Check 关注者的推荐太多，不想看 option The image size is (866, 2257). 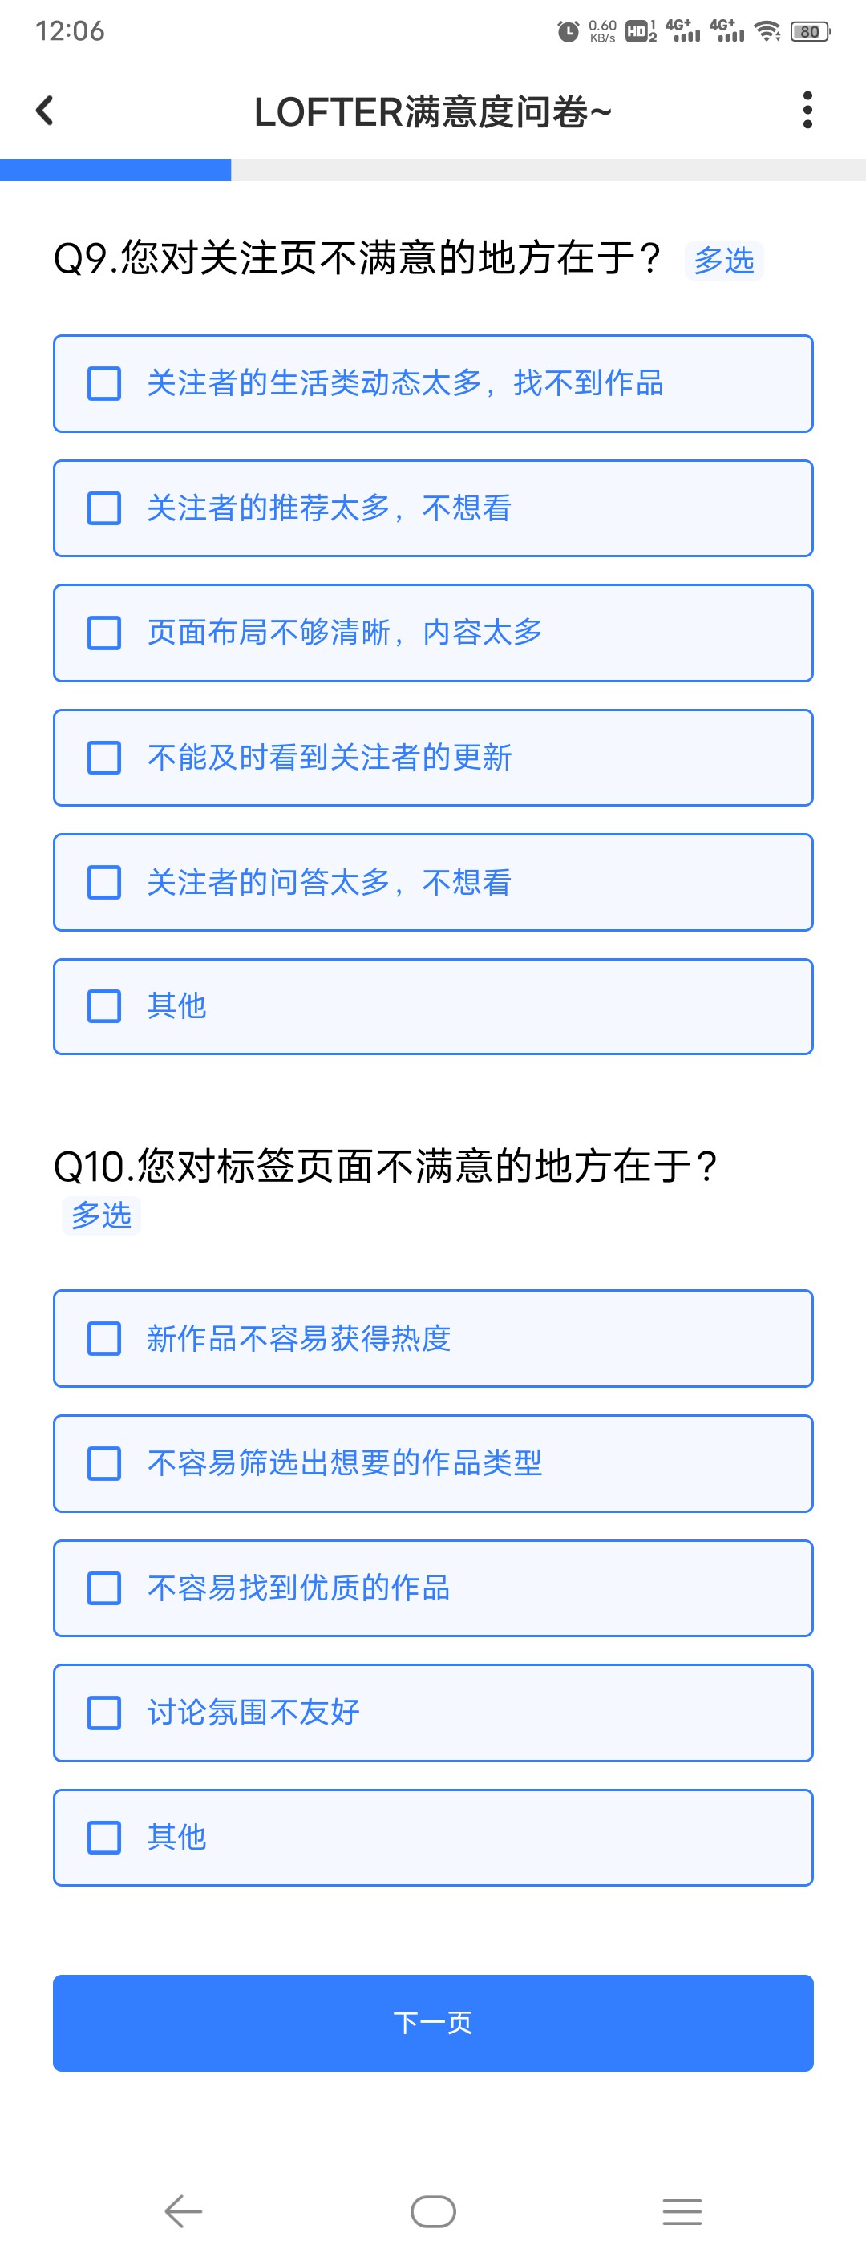pyautogui.click(x=433, y=508)
